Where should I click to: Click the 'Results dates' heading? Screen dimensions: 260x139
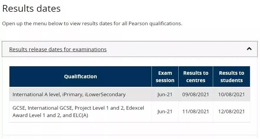31,9
